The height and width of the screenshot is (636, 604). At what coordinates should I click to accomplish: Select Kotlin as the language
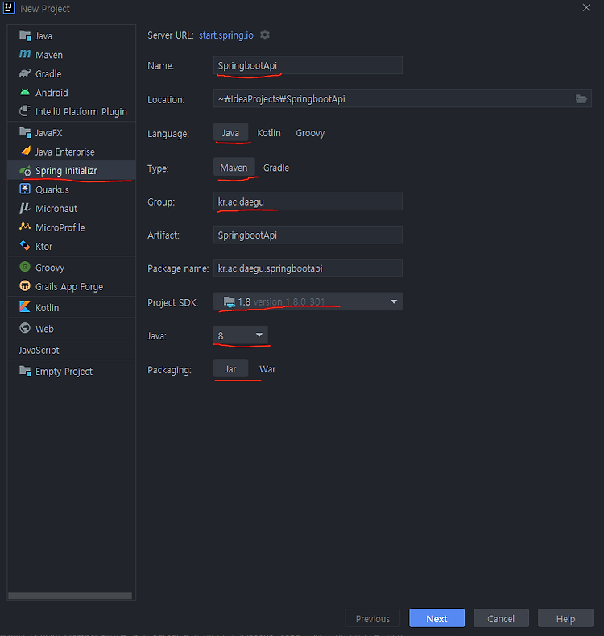(x=269, y=133)
